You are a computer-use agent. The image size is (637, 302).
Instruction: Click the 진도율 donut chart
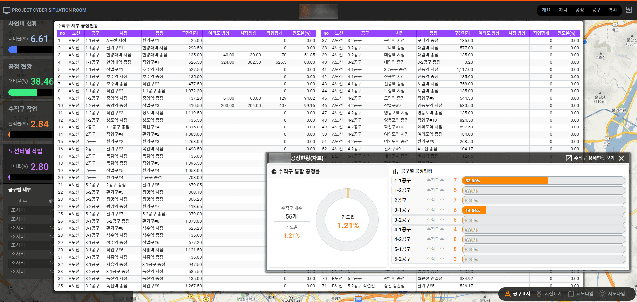pyautogui.click(x=347, y=220)
